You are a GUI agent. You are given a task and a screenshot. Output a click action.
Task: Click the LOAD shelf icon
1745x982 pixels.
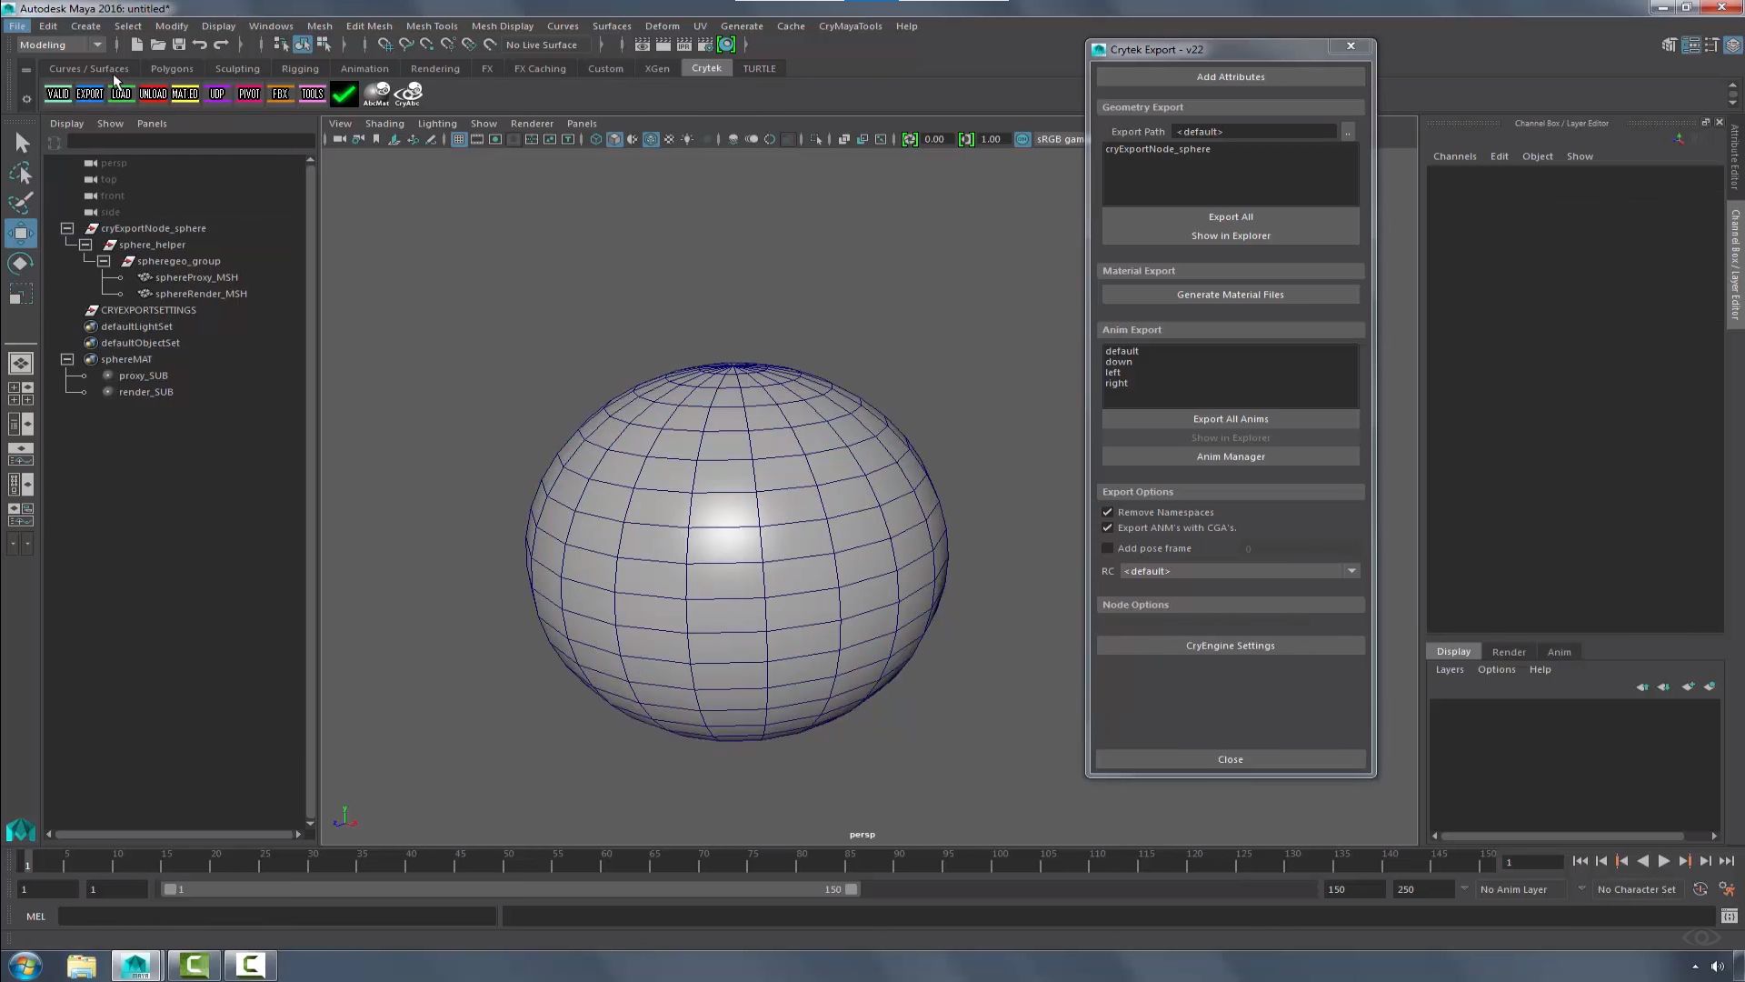tap(121, 94)
